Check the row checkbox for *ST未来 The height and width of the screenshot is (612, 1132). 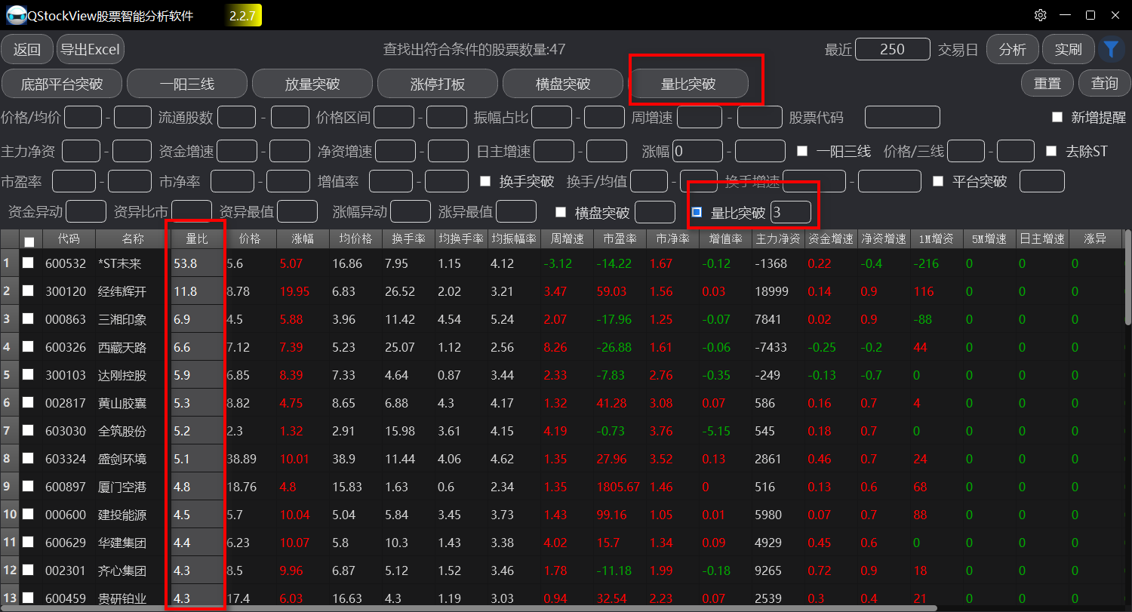pyautogui.click(x=28, y=263)
